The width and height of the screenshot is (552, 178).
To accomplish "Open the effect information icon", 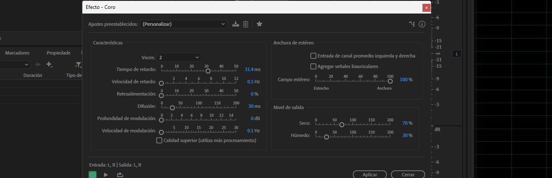I will [422, 24].
